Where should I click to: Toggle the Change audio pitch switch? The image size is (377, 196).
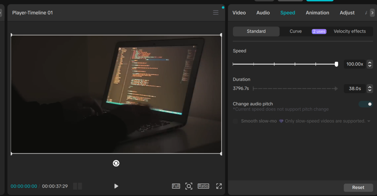pyautogui.click(x=366, y=104)
